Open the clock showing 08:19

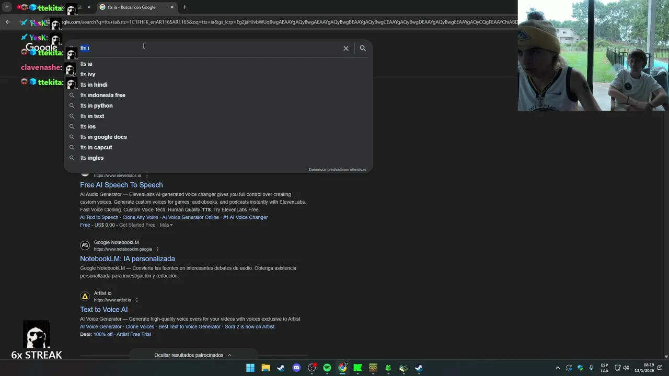tap(644, 368)
